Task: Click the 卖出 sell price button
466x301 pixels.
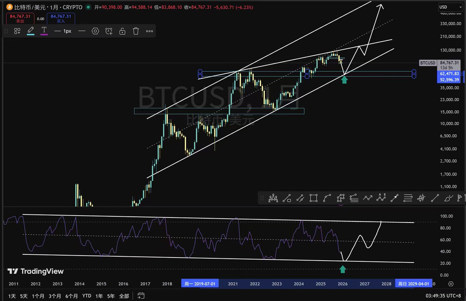Action: 19,17
